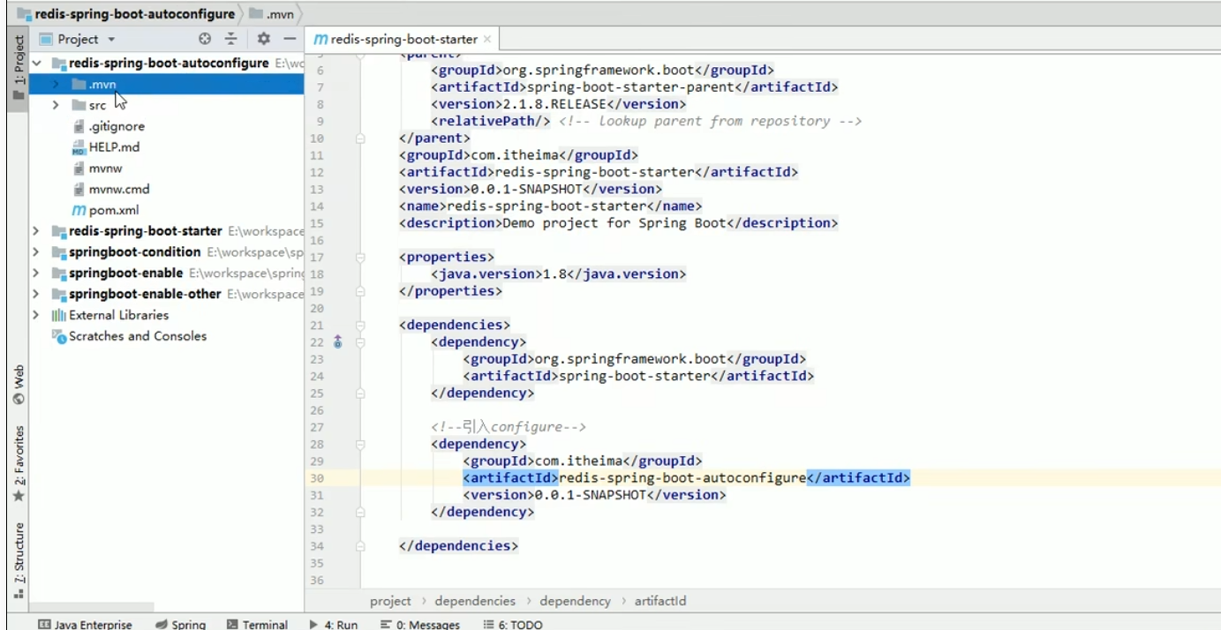The height and width of the screenshot is (630, 1221).
Task: Open Project panel settings gear
Action: click(x=263, y=39)
